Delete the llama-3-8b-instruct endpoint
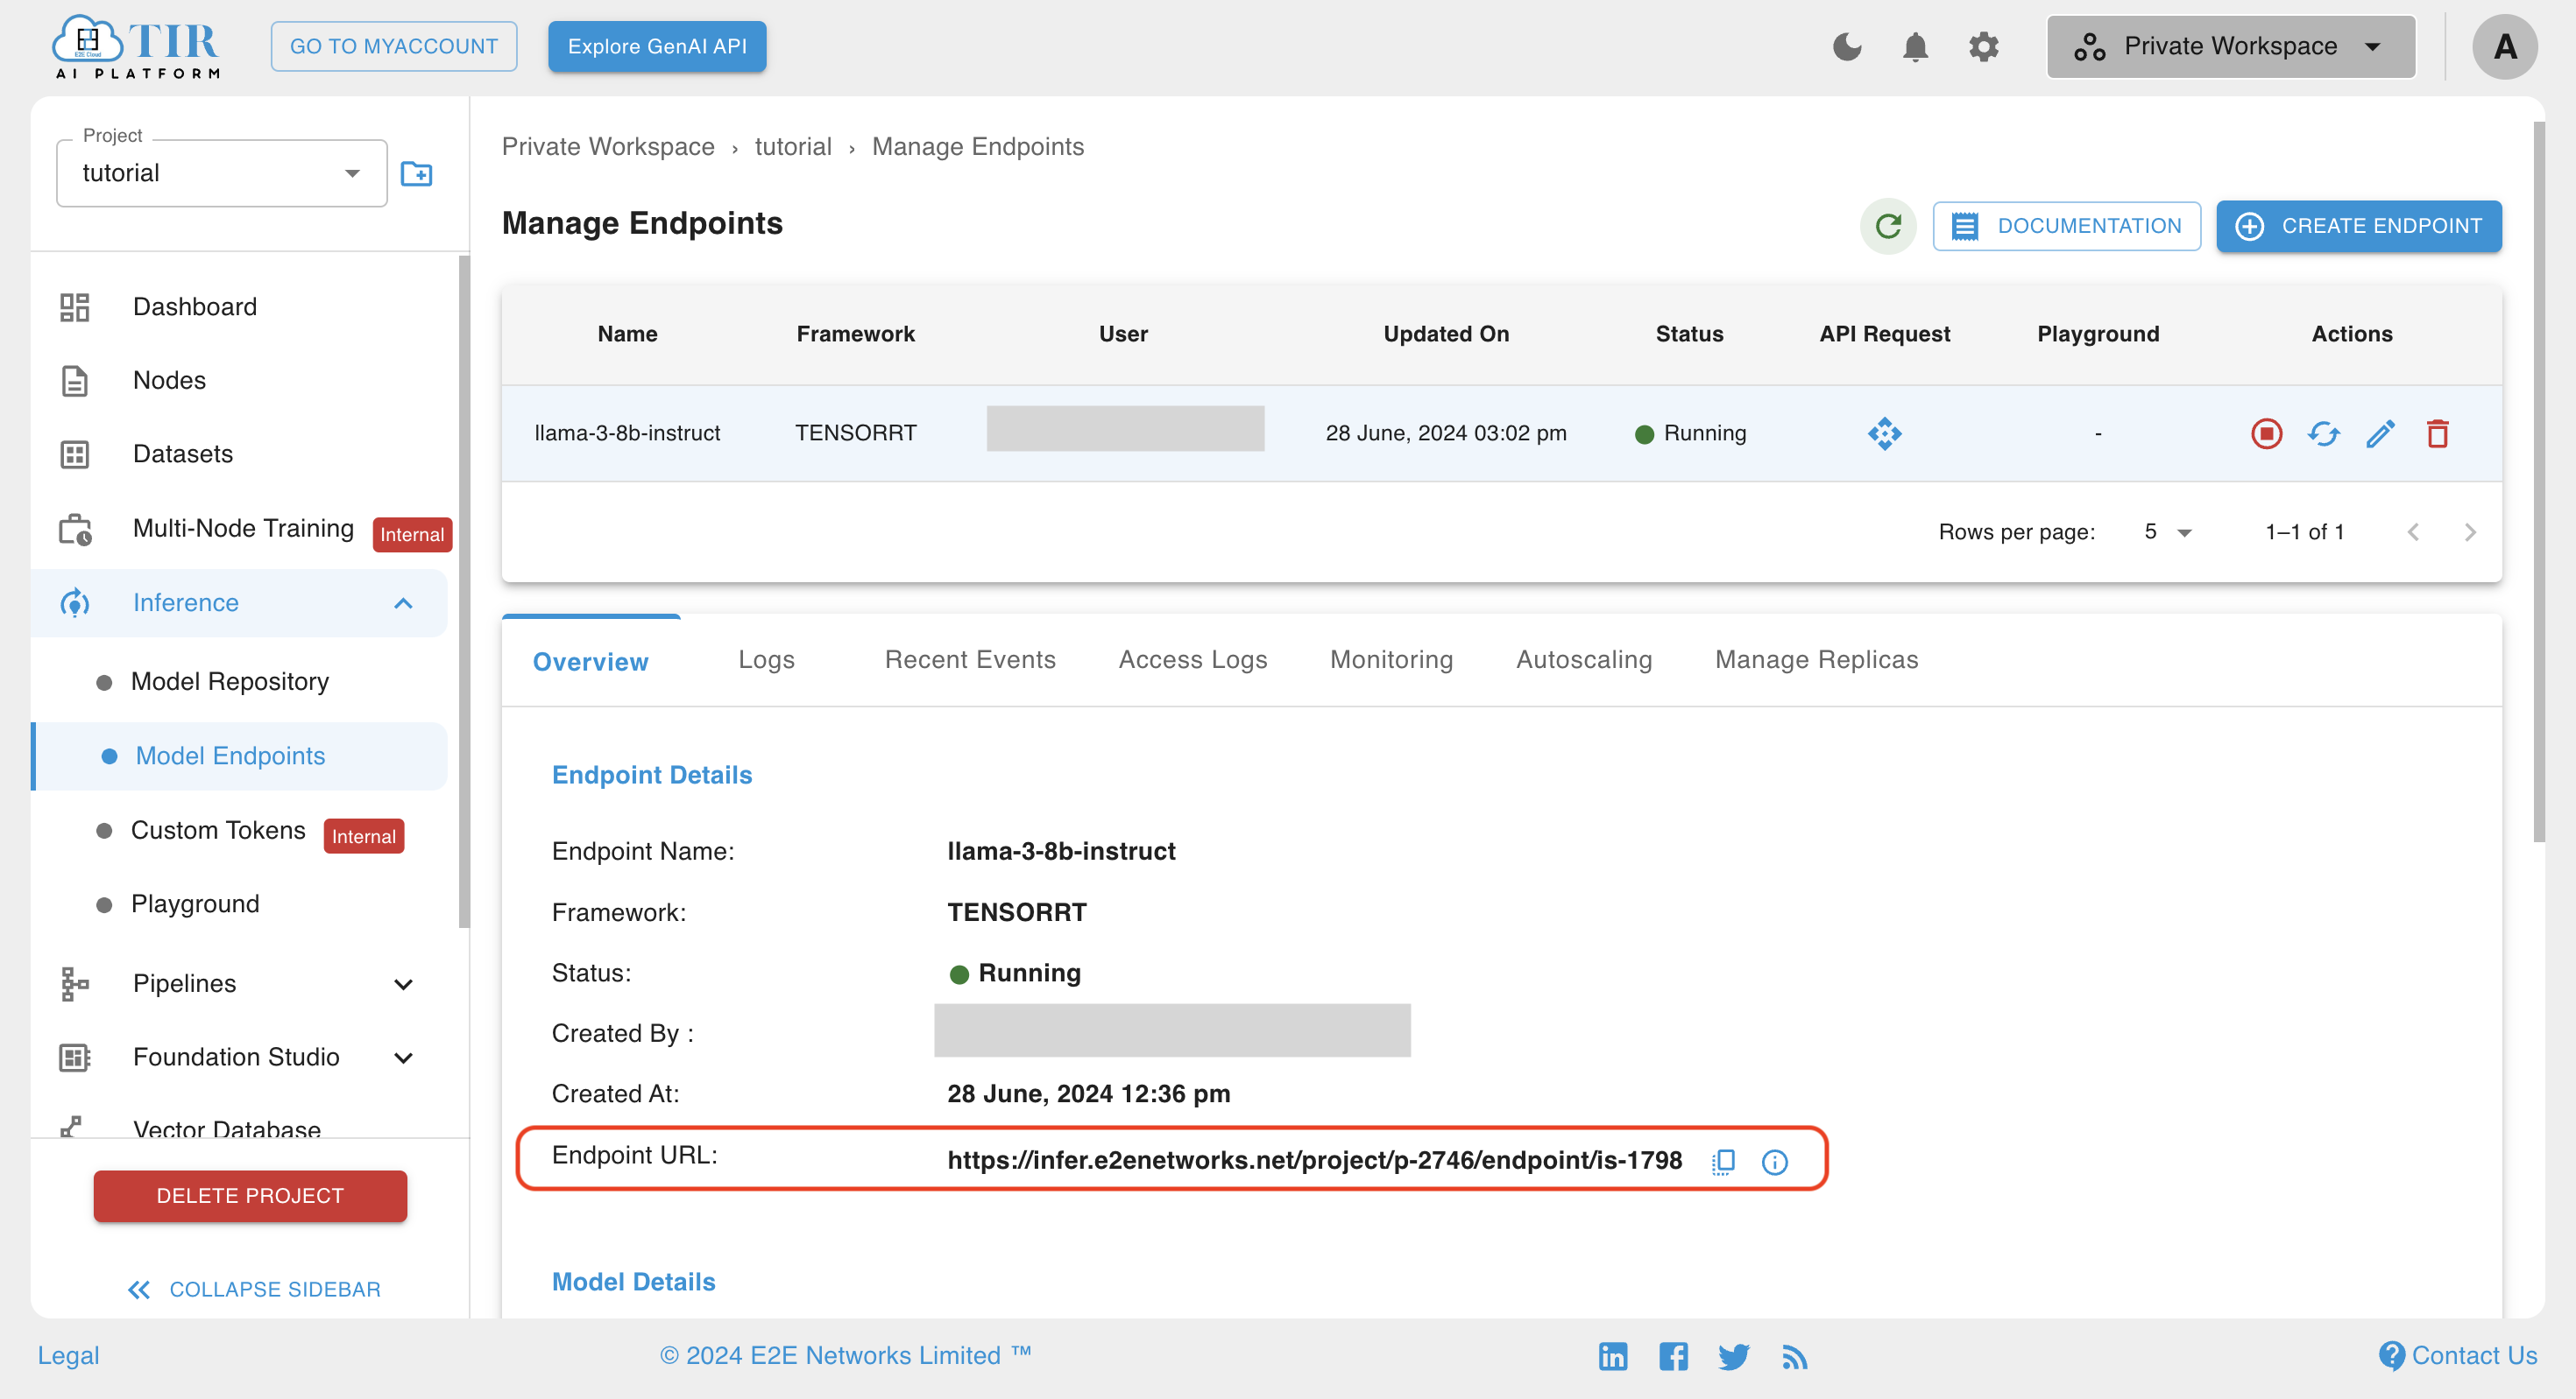 click(2437, 433)
